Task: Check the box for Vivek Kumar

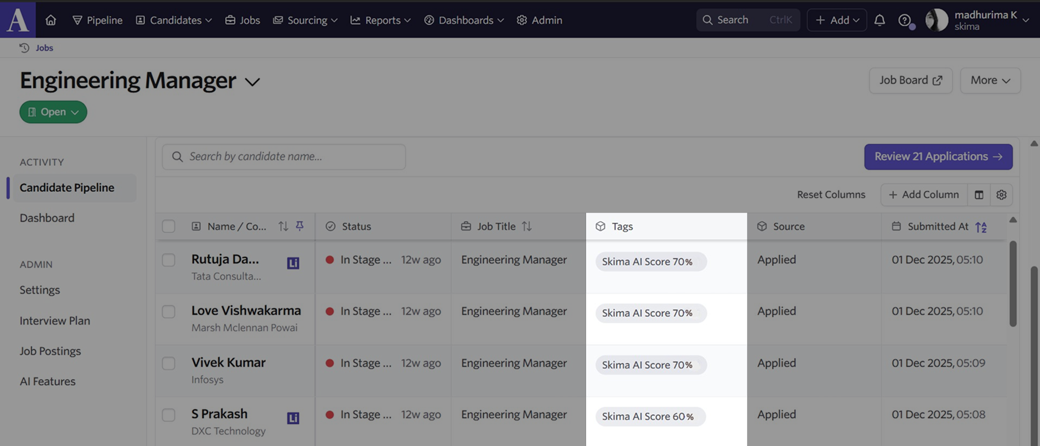Action: (169, 363)
